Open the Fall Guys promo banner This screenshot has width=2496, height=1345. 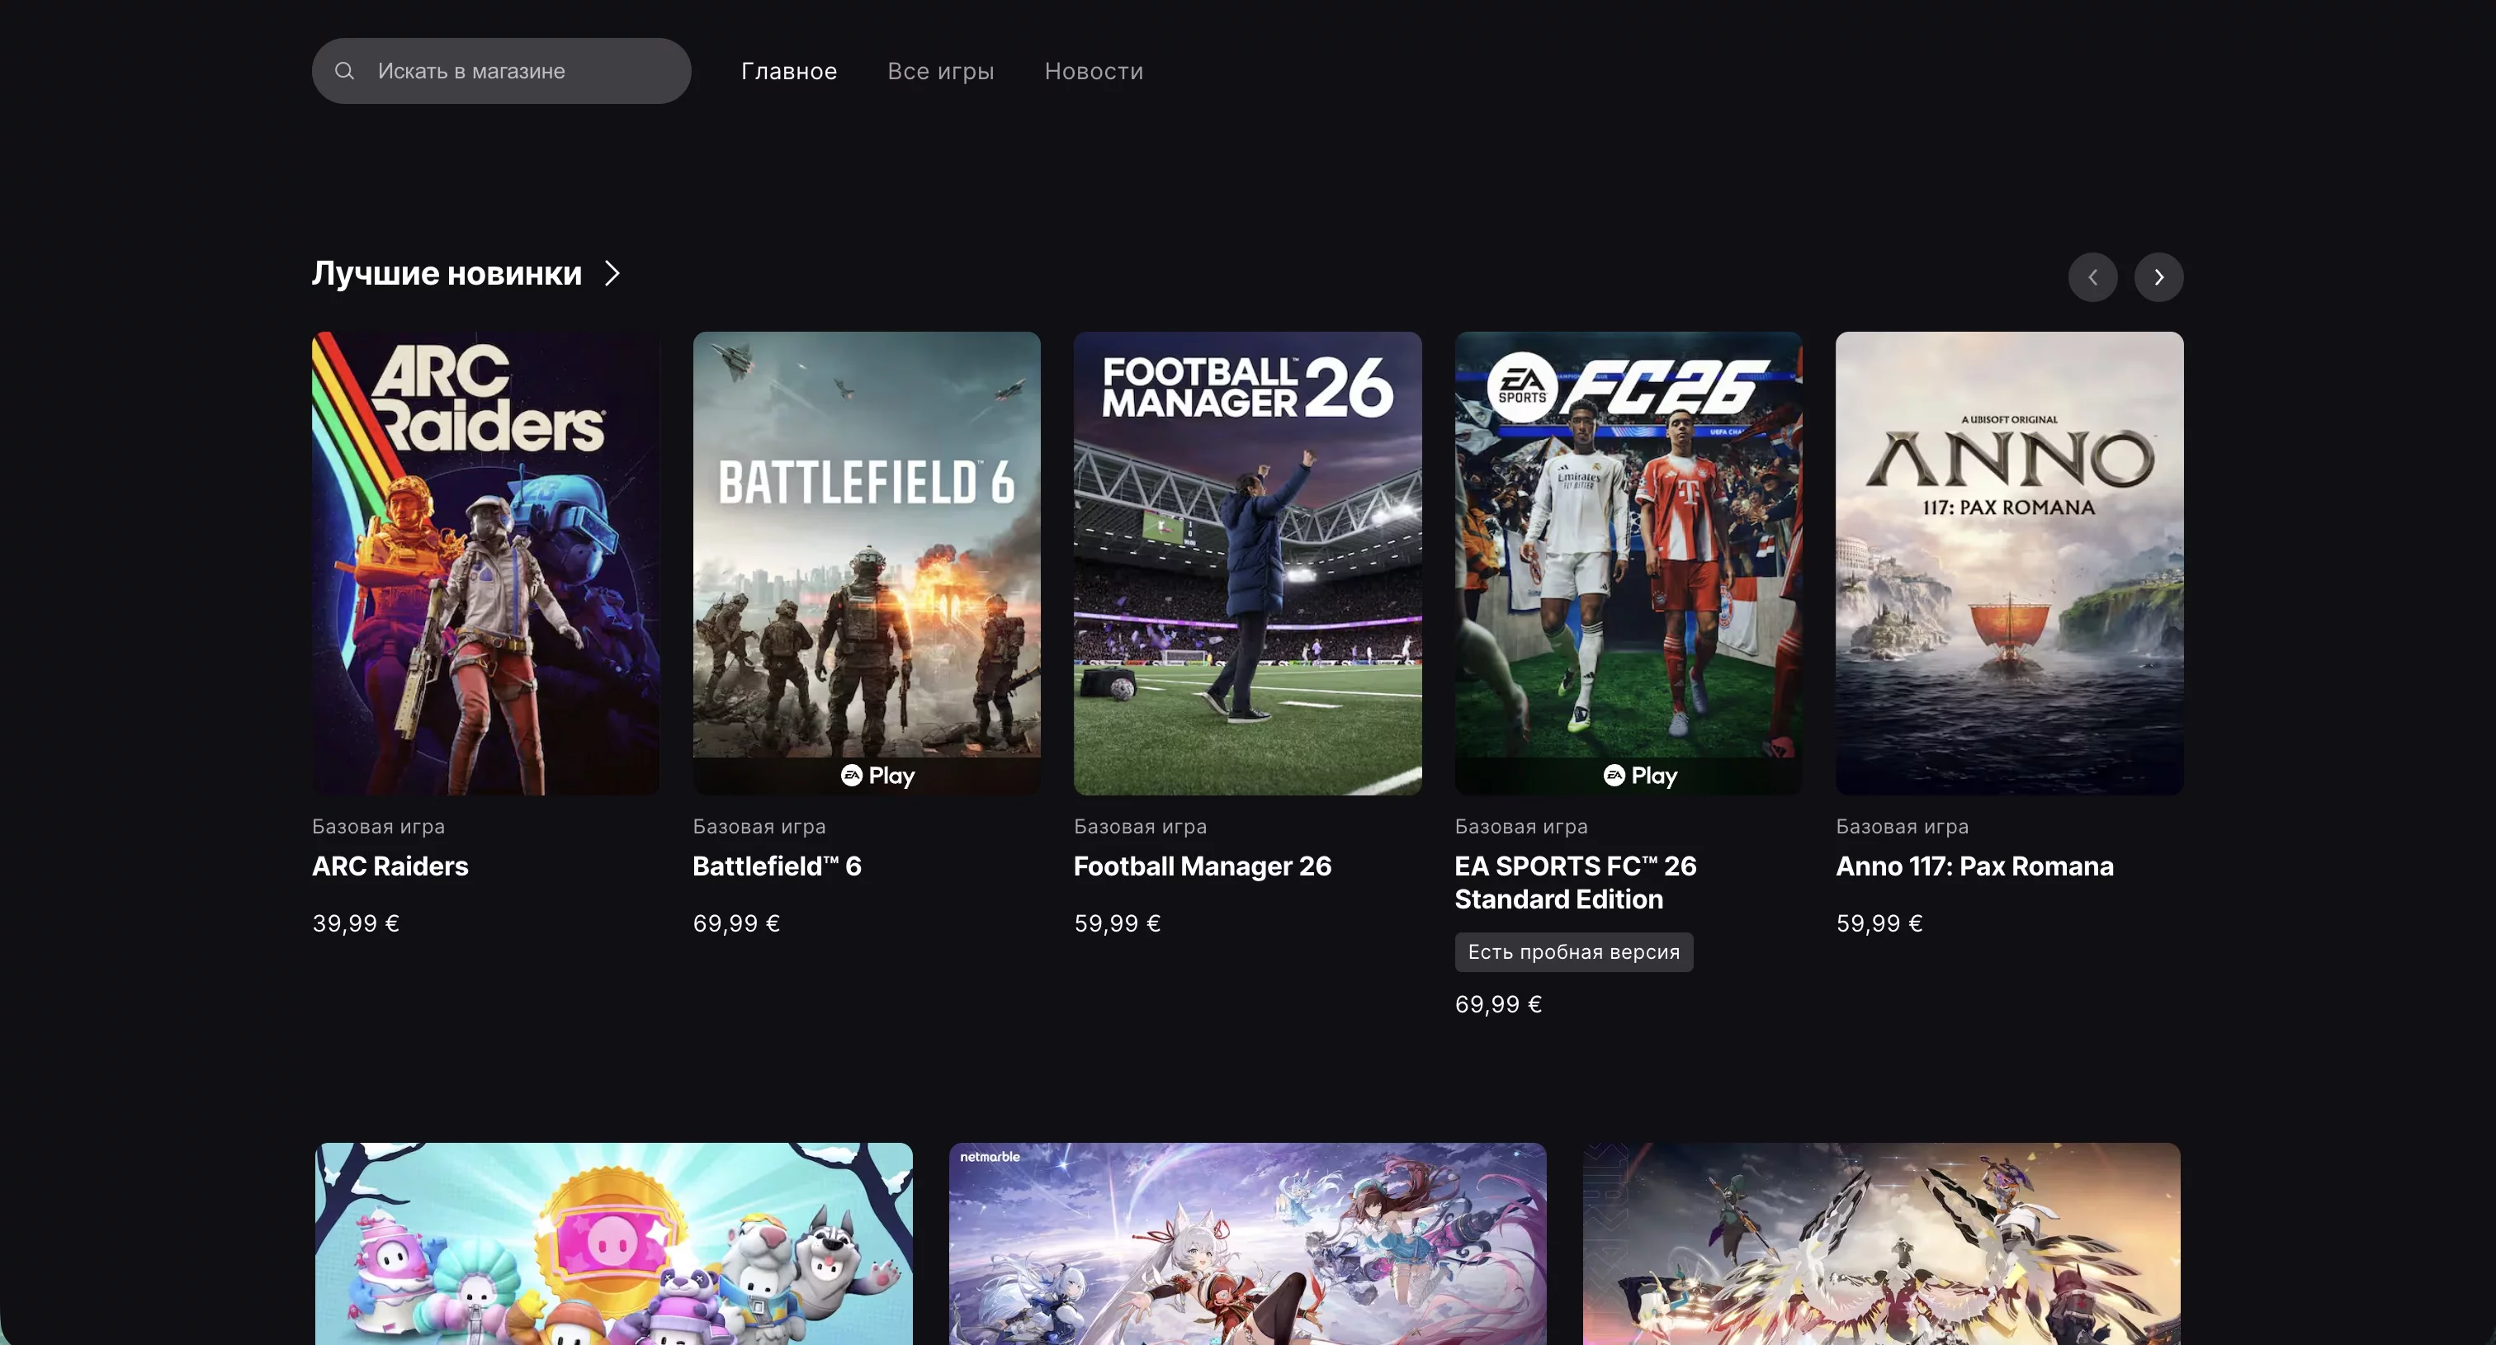(x=613, y=1244)
